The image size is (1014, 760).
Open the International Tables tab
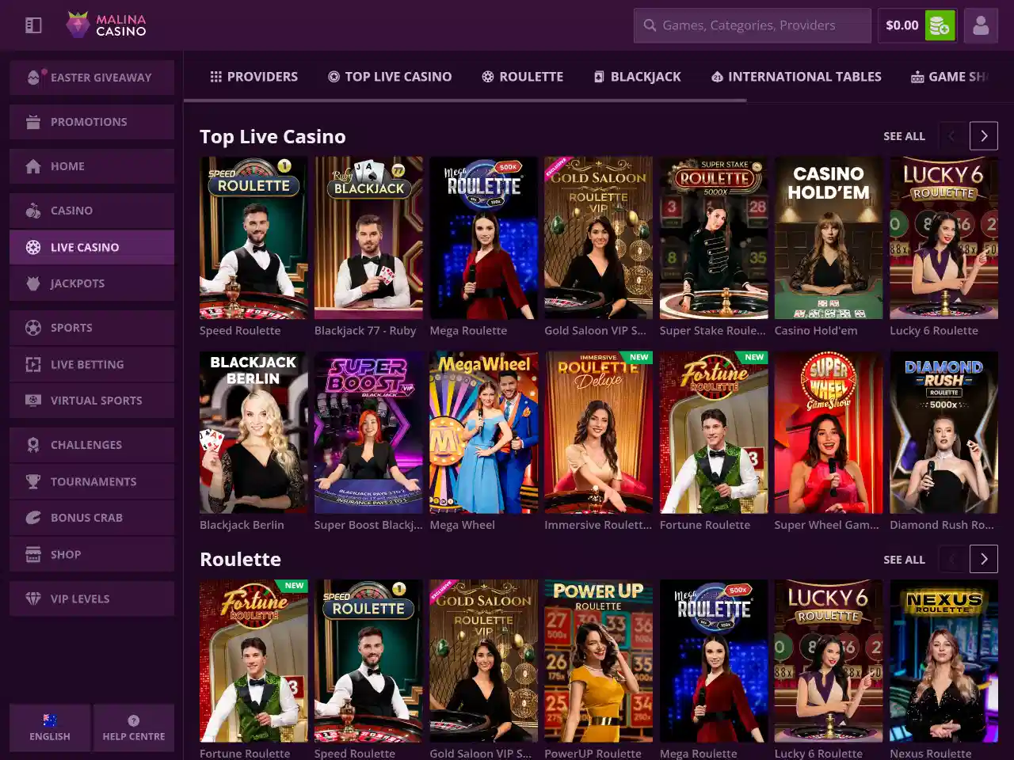[796, 77]
